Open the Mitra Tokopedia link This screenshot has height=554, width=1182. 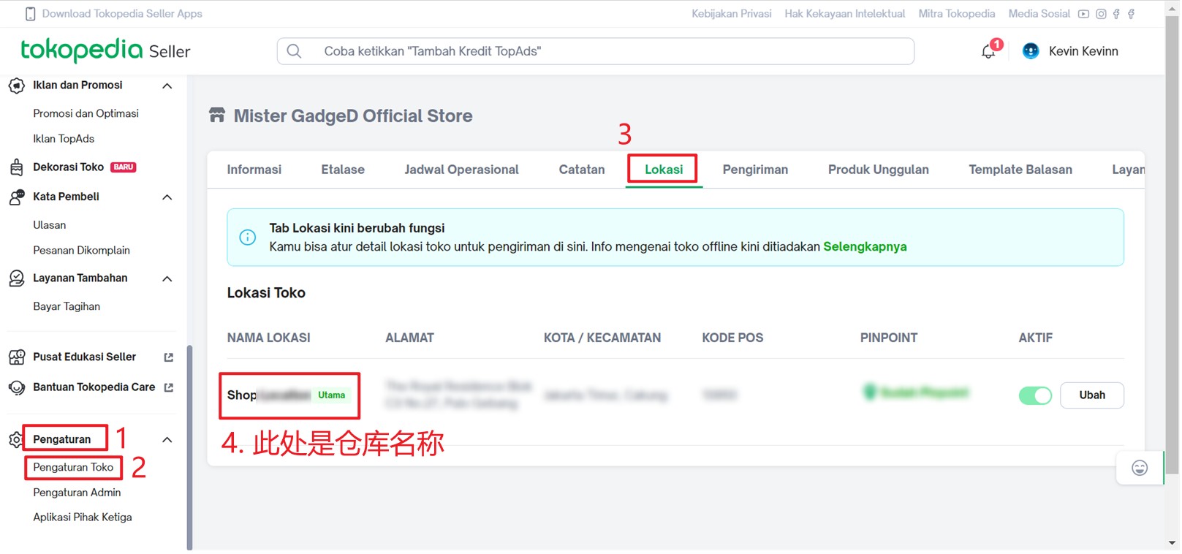(x=957, y=14)
